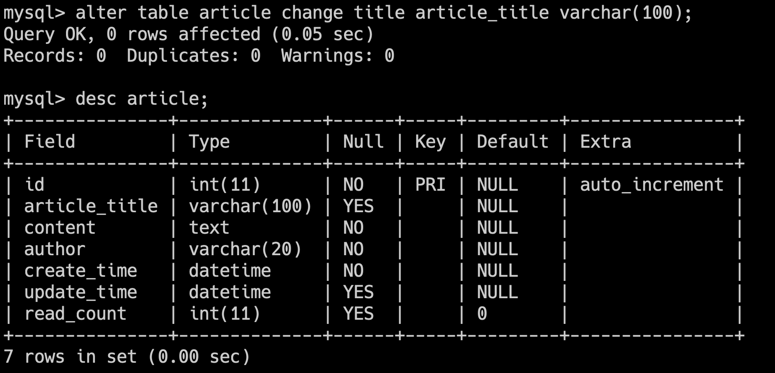This screenshot has height=373, width=775.
Task: Click the create_time field name
Action: coord(80,271)
